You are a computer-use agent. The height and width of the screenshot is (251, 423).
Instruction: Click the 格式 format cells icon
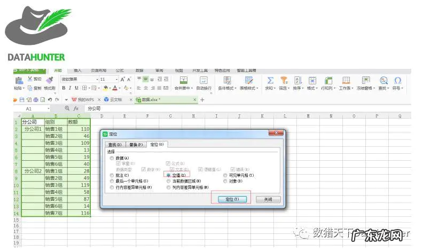(312, 80)
